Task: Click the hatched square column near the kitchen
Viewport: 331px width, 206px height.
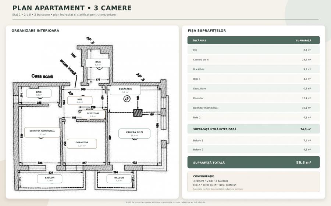Action: 138,113
